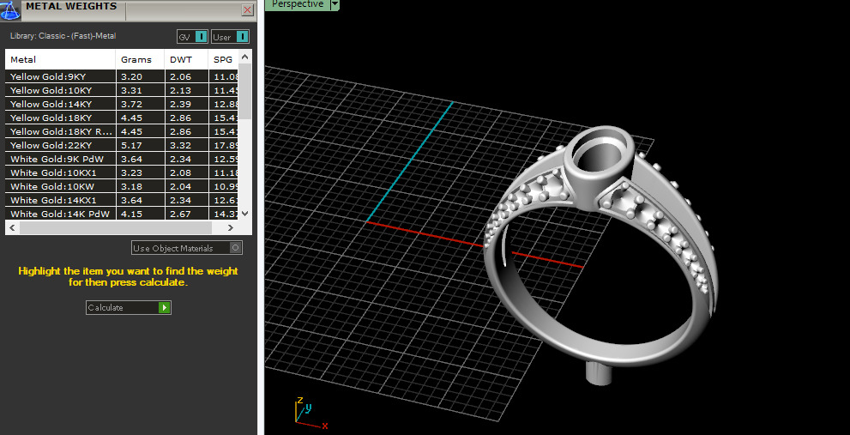Click the 5.17 grams value
Viewport: 850px width, 435px height.
click(x=132, y=145)
